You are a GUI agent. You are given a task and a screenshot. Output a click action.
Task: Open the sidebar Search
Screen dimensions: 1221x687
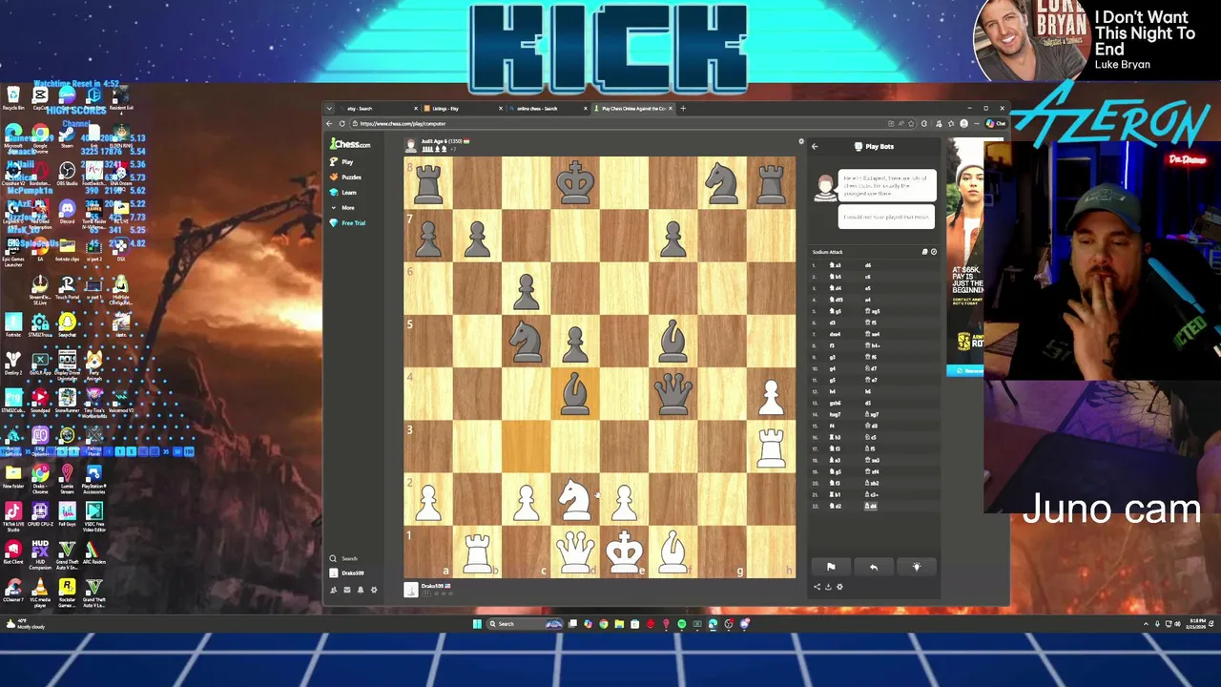[x=342, y=558]
